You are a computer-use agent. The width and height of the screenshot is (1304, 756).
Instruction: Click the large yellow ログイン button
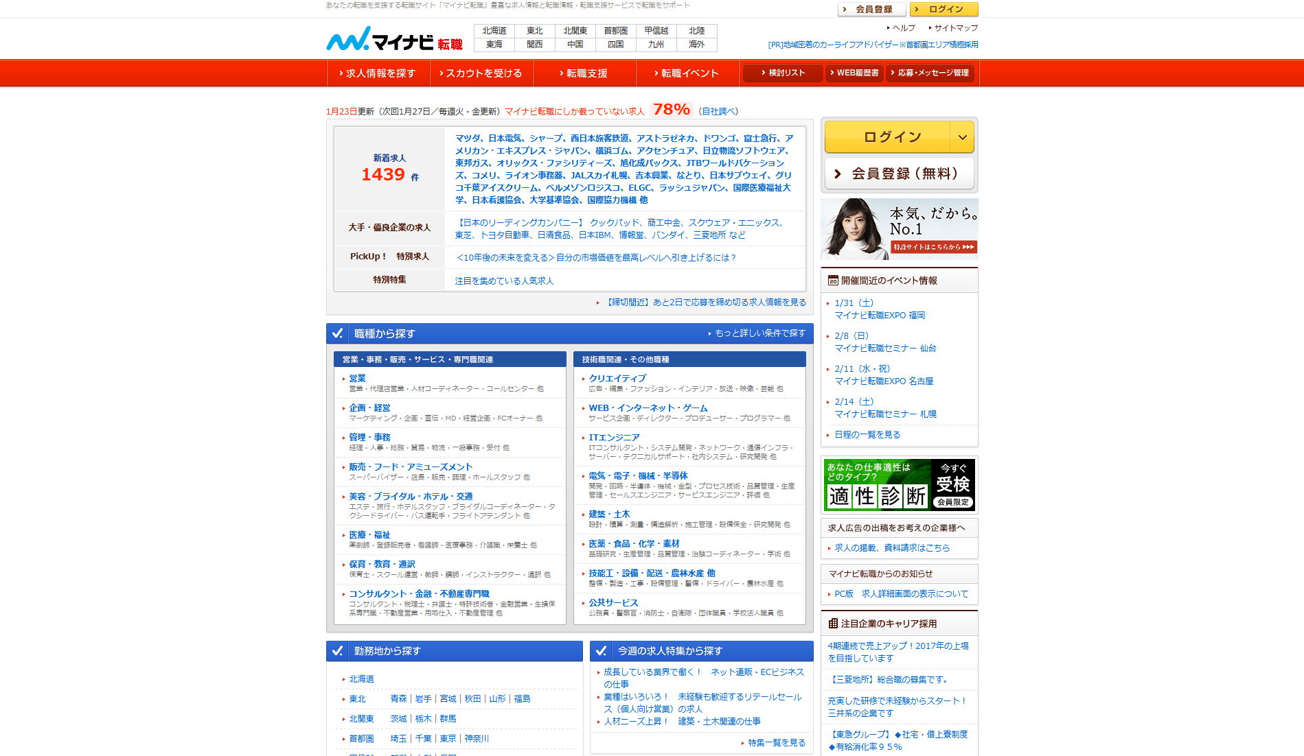click(x=888, y=137)
